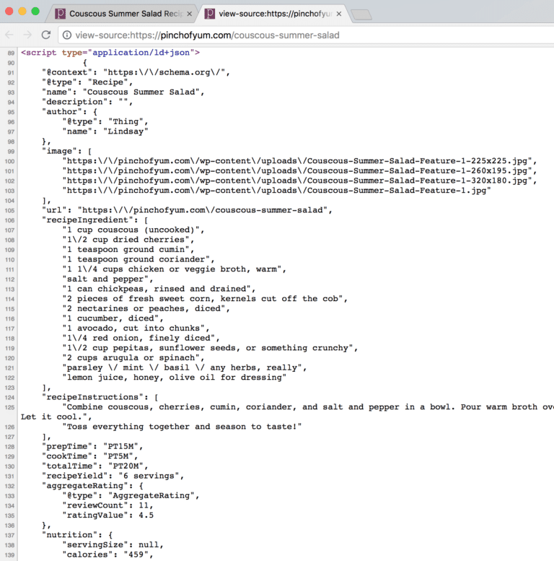Screen dimensions: 554x561
Task: Select the view-source pinchofyum tab
Action: tap(271, 14)
